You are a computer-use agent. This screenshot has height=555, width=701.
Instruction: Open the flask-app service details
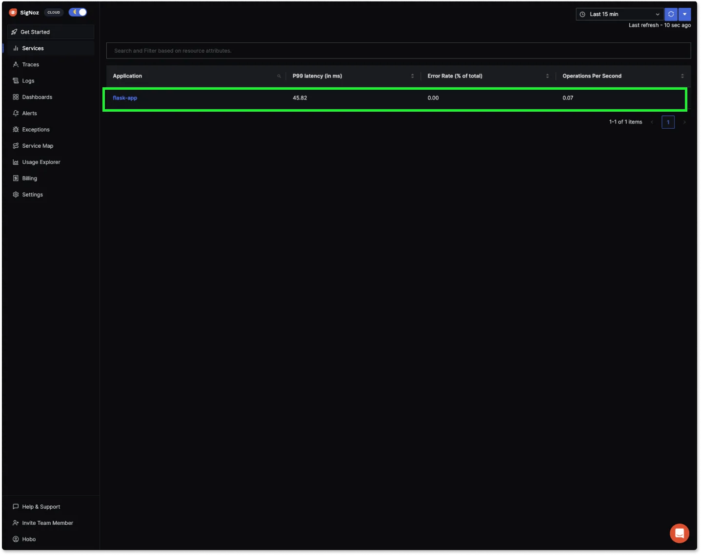[x=125, y=98]
